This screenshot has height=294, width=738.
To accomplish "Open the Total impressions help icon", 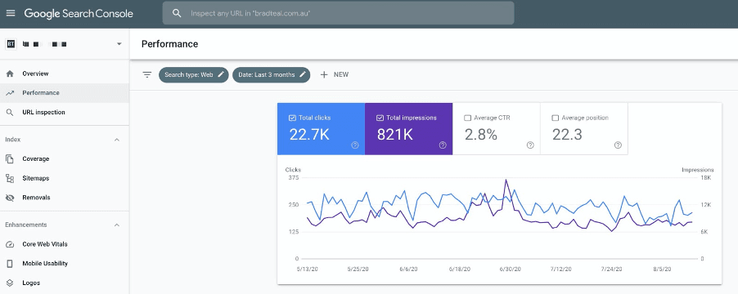I will pos(443,145).
